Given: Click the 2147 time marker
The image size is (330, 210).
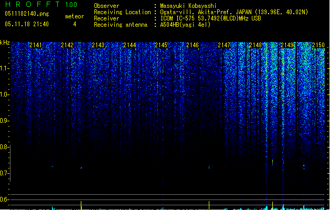Looking at the screenshot, I should coord(224,45).
